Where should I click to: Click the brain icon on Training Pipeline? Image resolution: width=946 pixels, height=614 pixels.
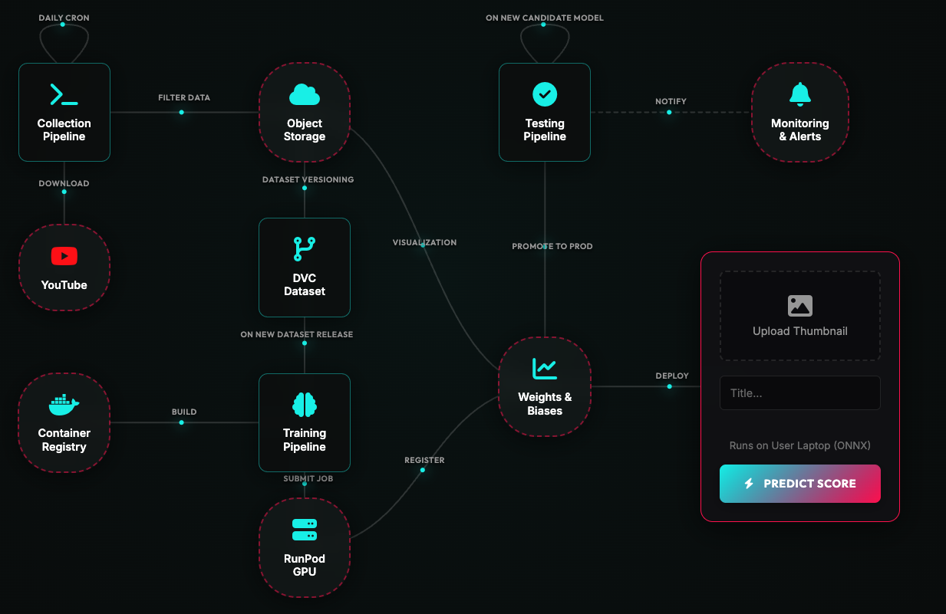pyautogui.click(x=305, y=404)
